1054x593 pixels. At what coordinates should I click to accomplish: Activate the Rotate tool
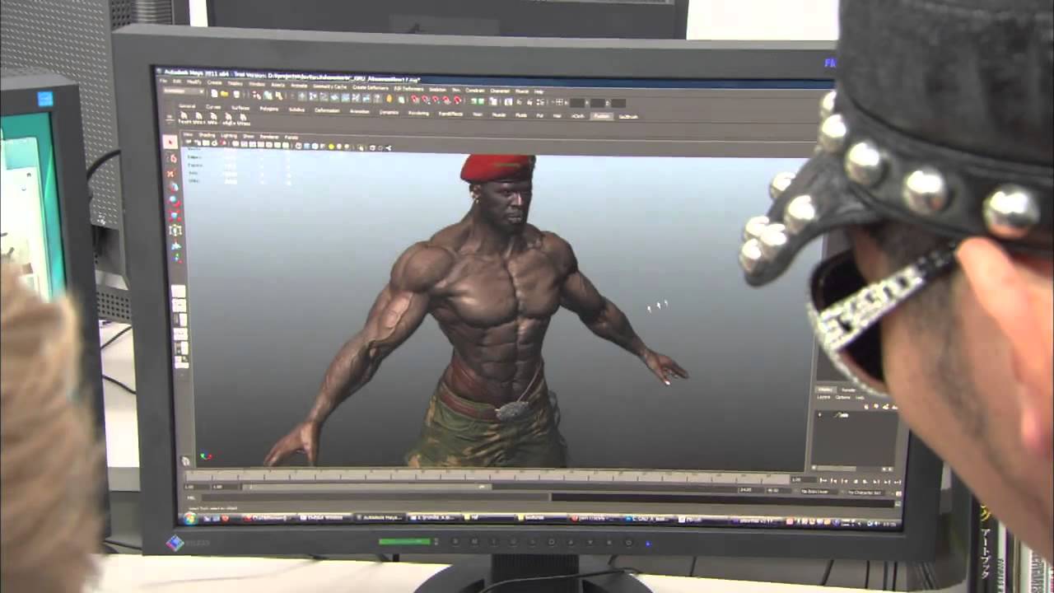pyautogui.click(x=173, y=201)
